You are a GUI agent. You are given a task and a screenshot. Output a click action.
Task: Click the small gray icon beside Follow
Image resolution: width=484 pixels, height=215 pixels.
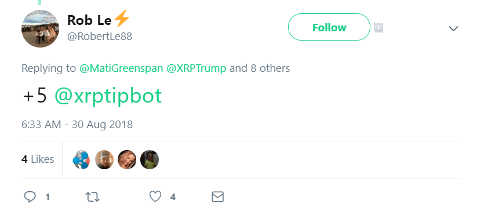(x=379, y=28)
